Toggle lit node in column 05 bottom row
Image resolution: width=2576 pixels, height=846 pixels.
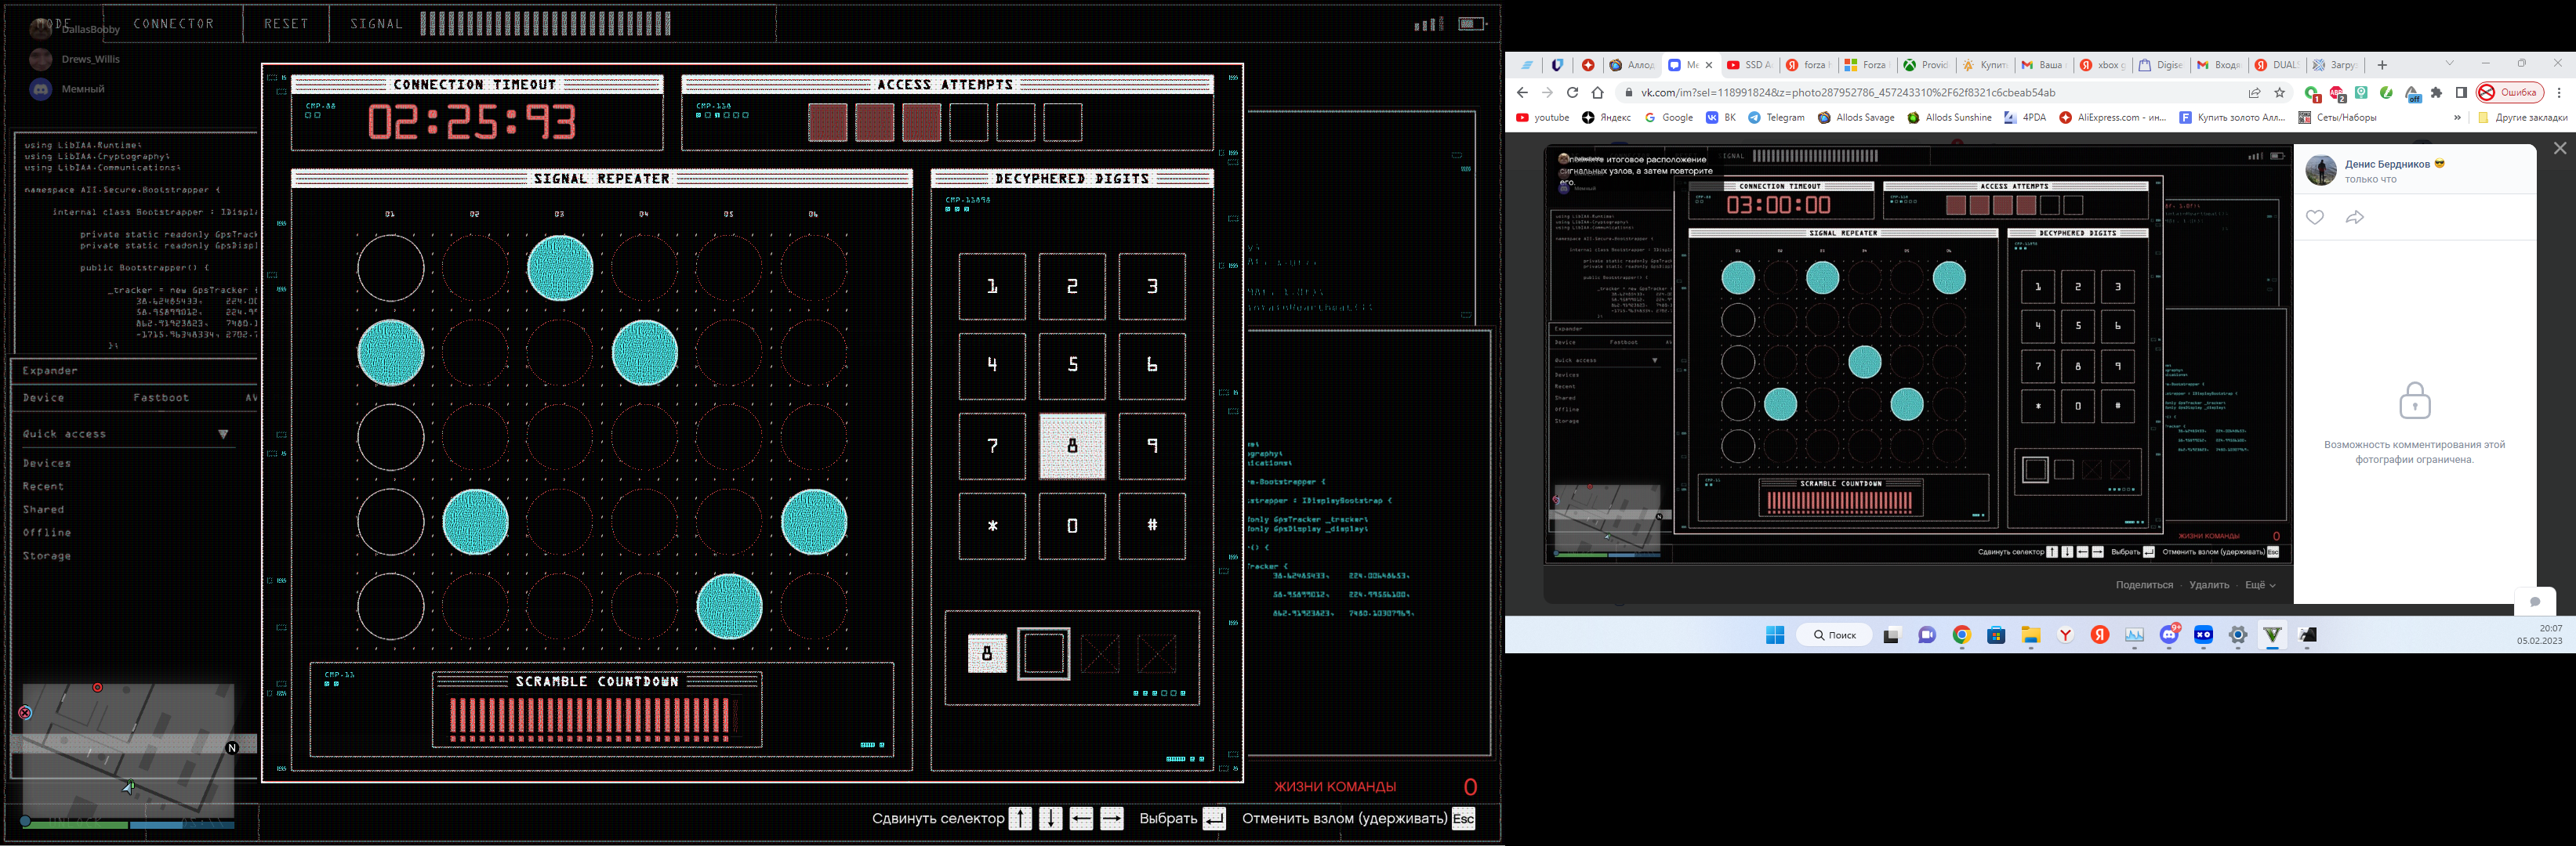(729, 606)
